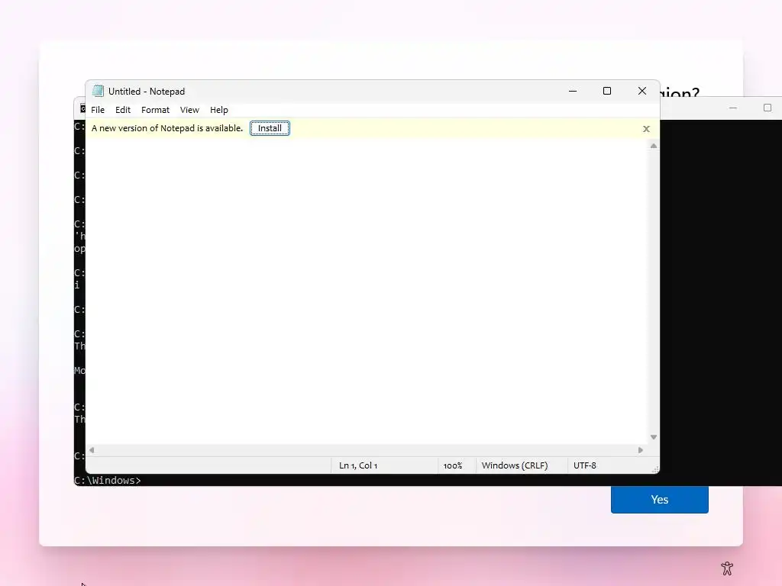The height and width of the screenshot is (586, 782).
Task: Click the vertical scrollbar down arrow in Notepad
Action: (654, 437)
